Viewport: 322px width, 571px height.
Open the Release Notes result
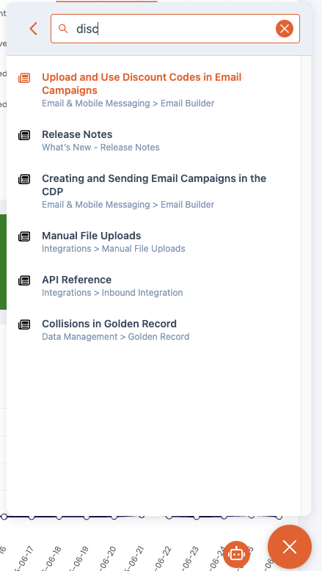77,134
